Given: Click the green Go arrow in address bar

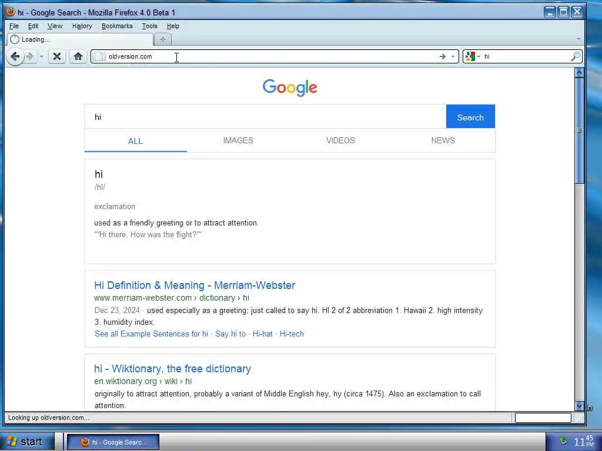Looking at the screenshot, I should point(443,56).
